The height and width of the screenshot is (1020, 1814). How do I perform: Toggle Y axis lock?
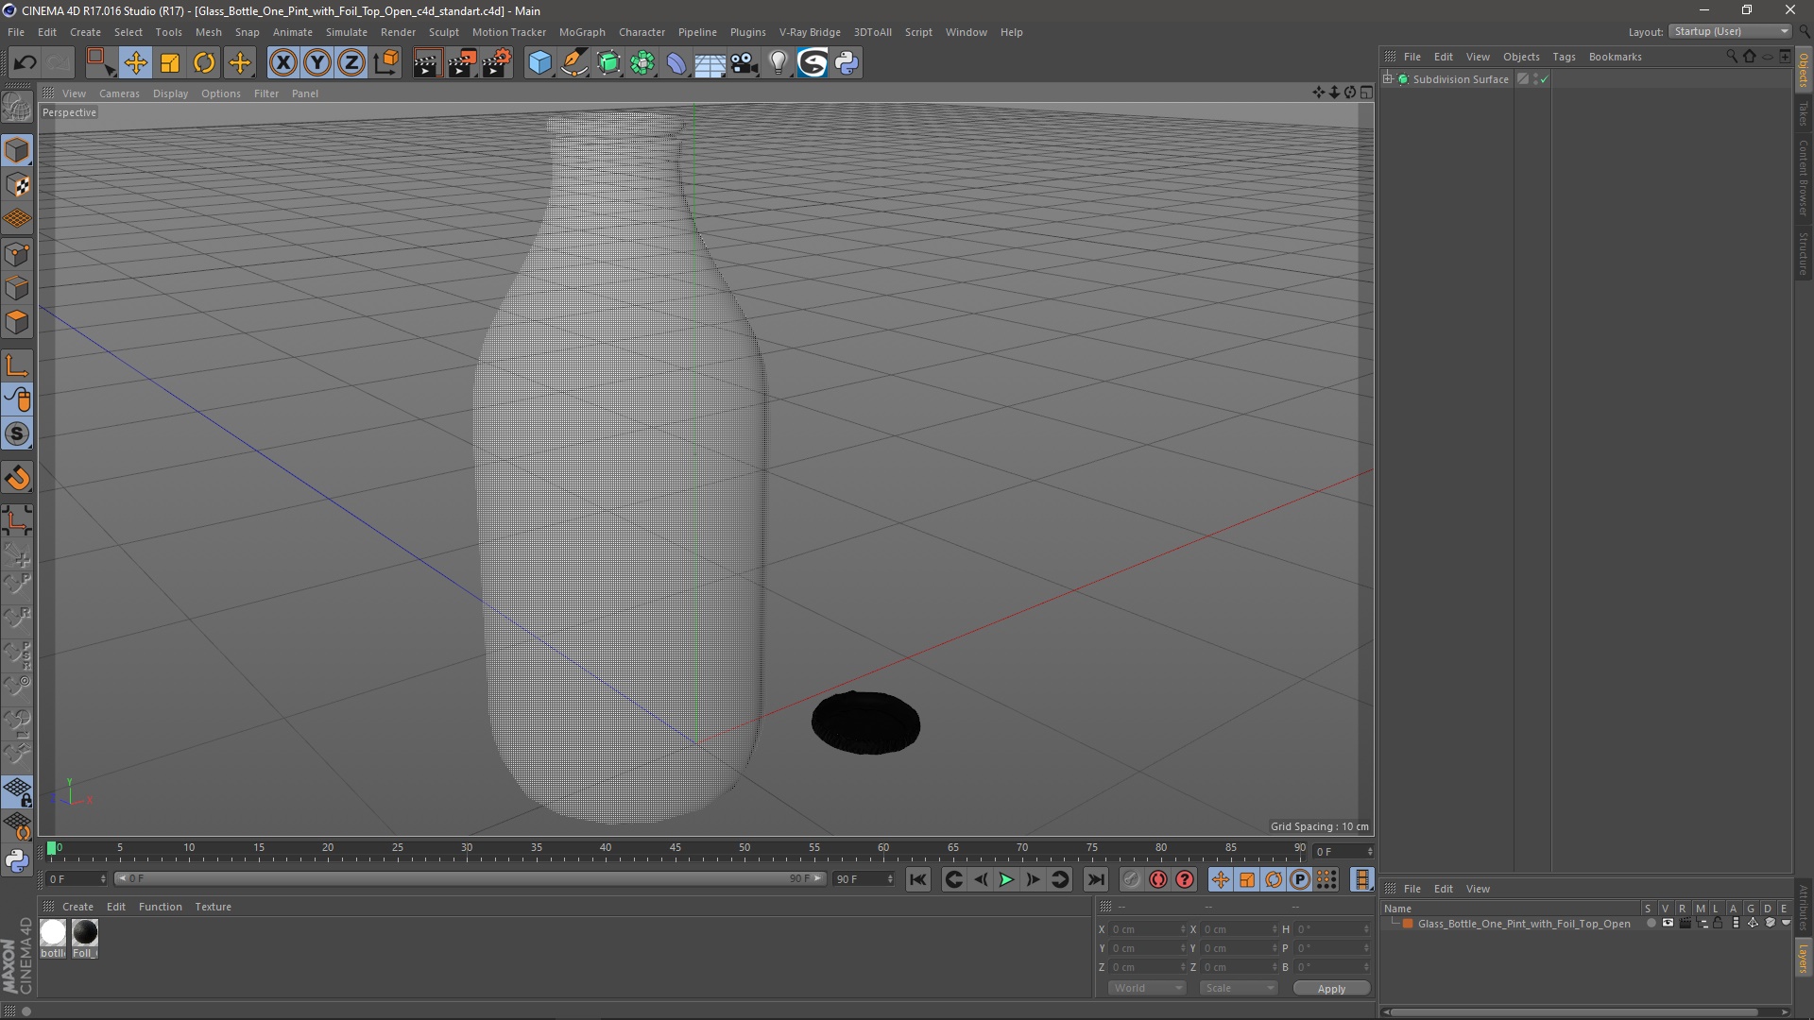tap(317, 63)
